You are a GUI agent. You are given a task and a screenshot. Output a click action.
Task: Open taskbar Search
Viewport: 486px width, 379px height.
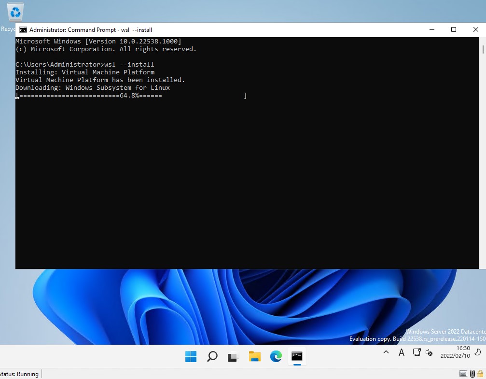point(212,356)
